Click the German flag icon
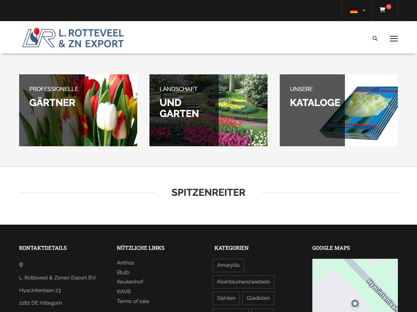This screenshot has height=312, width=417. click(354, 11)
